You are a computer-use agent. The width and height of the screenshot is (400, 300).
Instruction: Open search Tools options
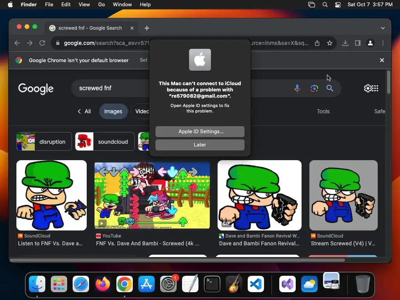(x=323, y=111)
